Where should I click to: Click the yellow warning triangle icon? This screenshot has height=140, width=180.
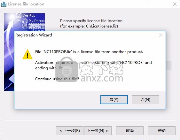27,54
